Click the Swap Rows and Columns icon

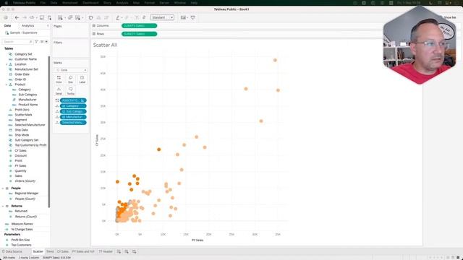pyautogui.click(x=91, y=17)
